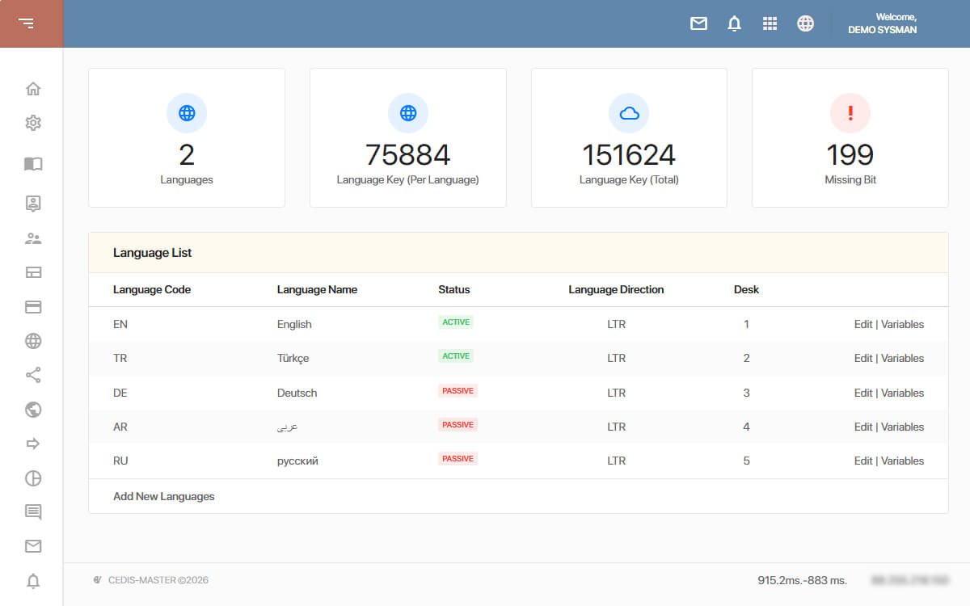The height and width of the screenshot is (606, 970).
Task: Open Variables for Türkçe row
Action: click(902, 358)
